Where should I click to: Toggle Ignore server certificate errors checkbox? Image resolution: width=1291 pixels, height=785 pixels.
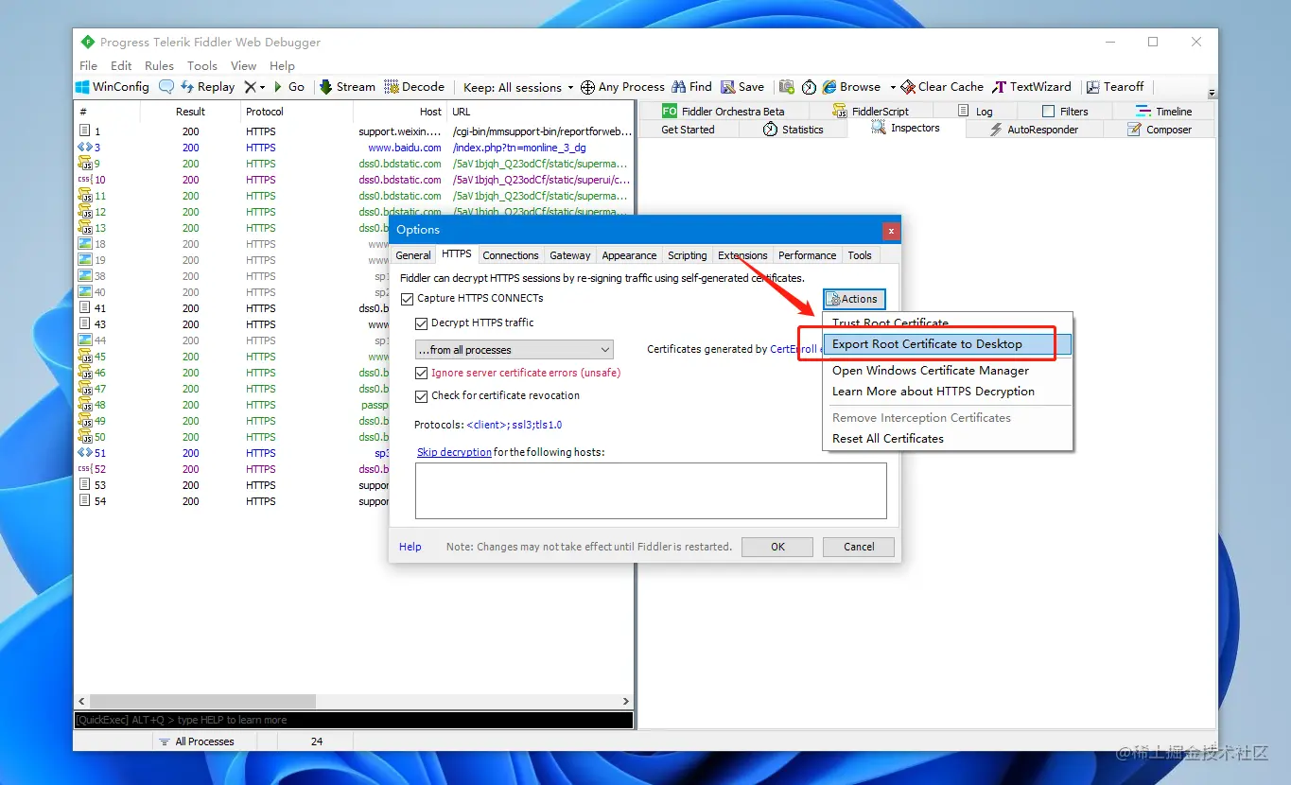[422, 373]
